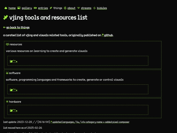Open the home page link

[12, 8]
